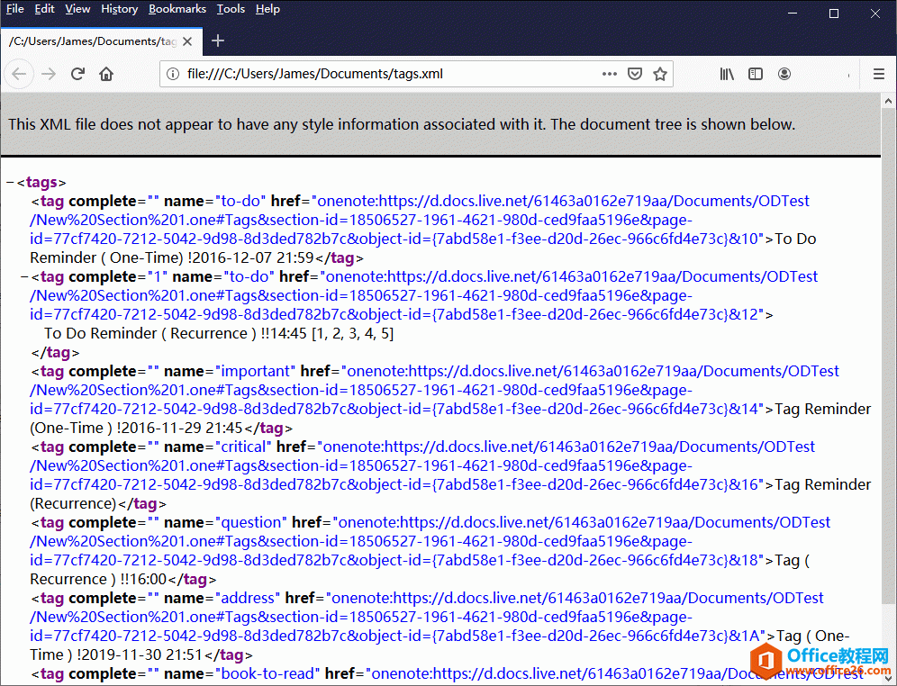Screen dimensions: 897x686
Task: Open the History menu
Action: click(119, 9)
